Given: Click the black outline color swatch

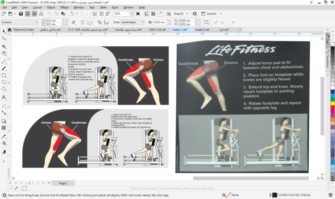Looking at the screenshot, I should pos(275,195).
